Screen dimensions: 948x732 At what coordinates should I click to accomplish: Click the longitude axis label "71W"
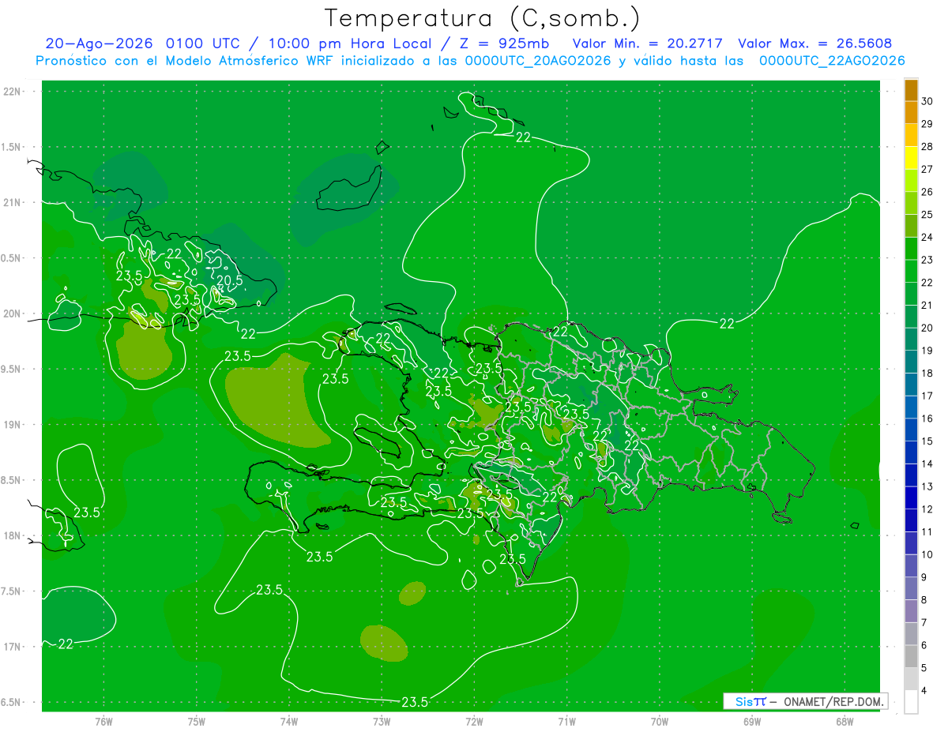[566, 722]
